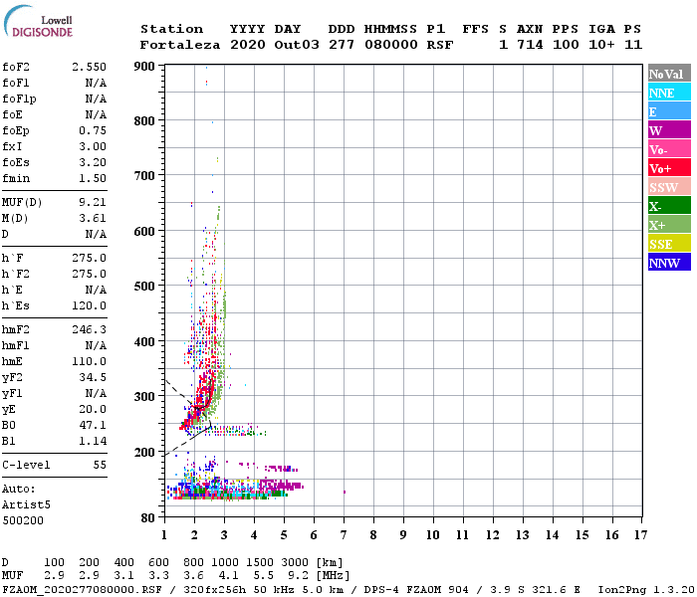Select the SSE yellow legend swatch
This screenshot has height=597, width=697.
[669, 244]
